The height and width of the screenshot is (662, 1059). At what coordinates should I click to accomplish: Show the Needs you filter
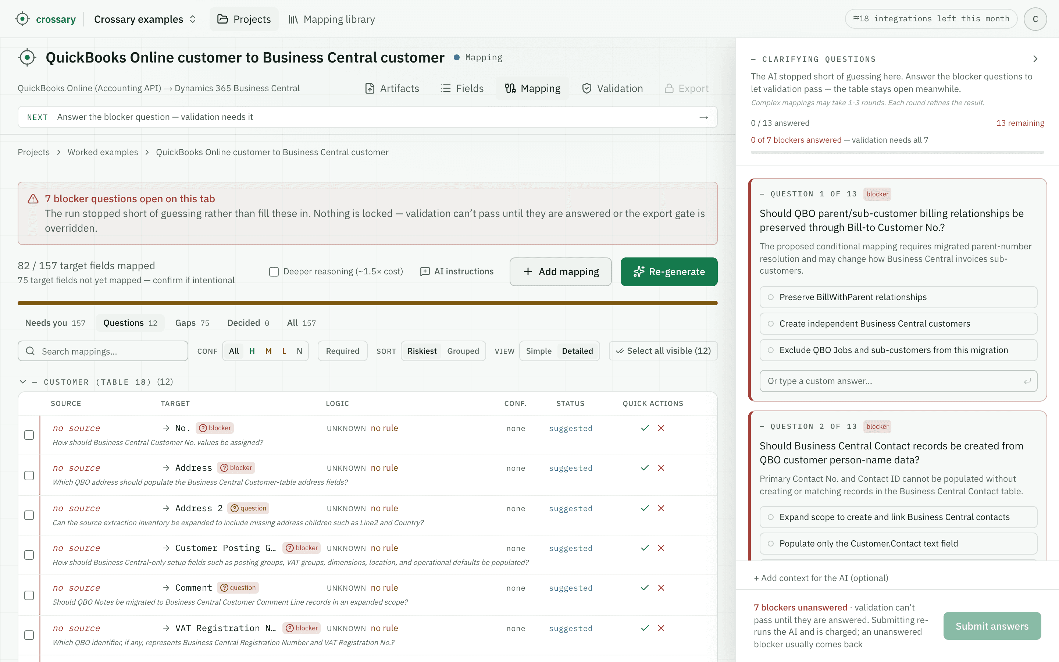pos(55,323)
